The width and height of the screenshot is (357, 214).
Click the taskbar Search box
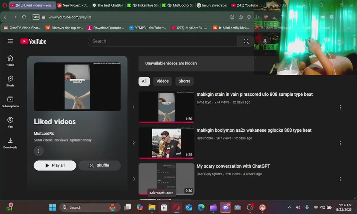point(90,207)
